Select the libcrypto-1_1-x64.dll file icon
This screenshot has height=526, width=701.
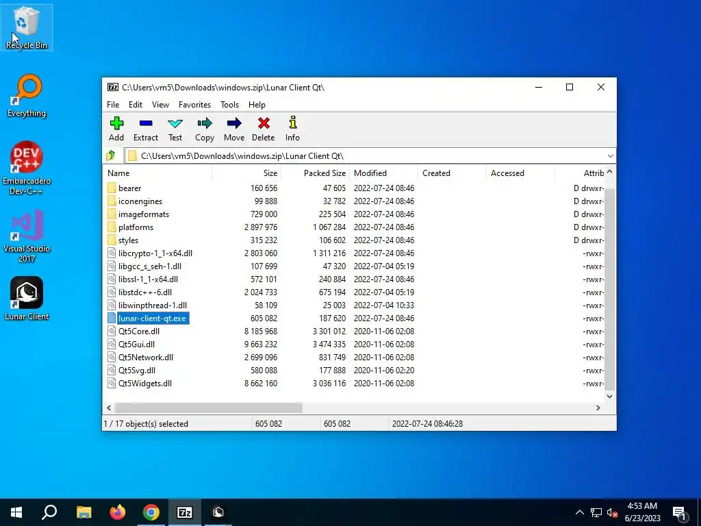112,253
